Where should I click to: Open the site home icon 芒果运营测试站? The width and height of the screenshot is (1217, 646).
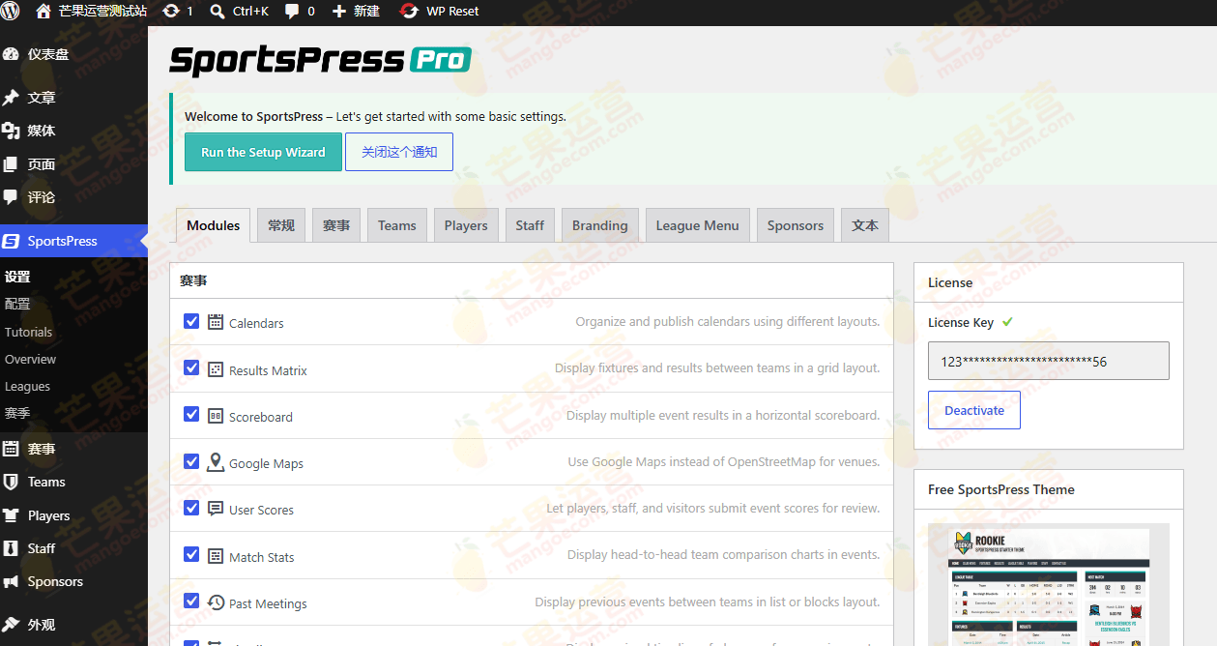click(43, 12)
